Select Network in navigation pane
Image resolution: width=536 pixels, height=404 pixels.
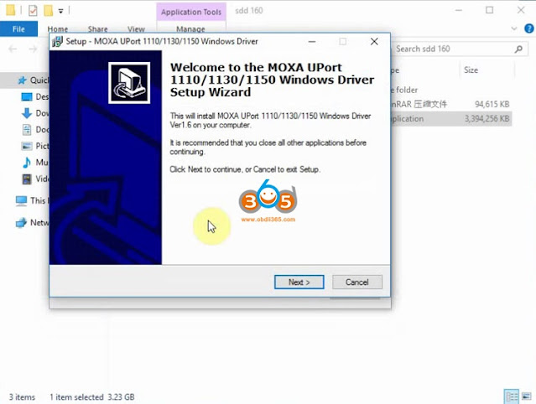coord(32,223)
